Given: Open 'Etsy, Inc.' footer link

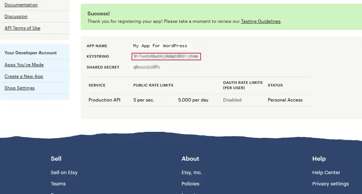Looking at the screenshot, I should pyautogui.click(x=192, y=173).
